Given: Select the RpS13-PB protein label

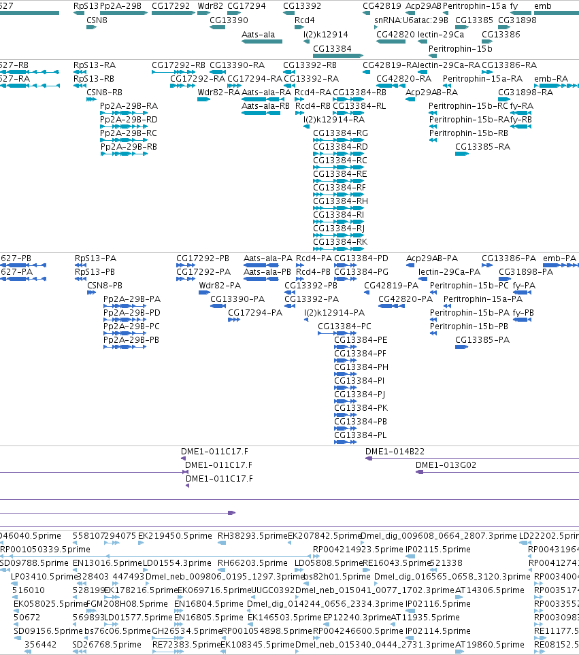Looking at the screenshot, I should pos(95,271).
